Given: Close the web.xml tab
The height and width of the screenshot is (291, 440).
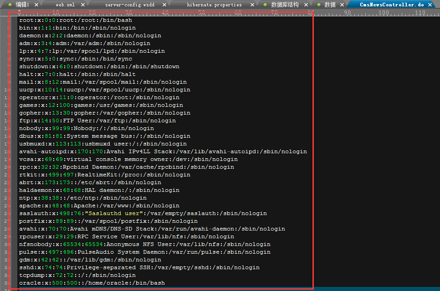Looking at the screenshot, I should click(83, 5).
